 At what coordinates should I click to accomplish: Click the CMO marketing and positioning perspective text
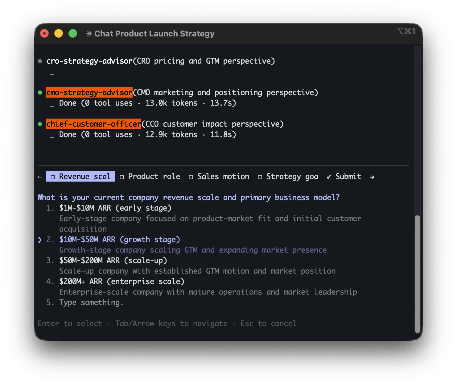tap(225, 92)
